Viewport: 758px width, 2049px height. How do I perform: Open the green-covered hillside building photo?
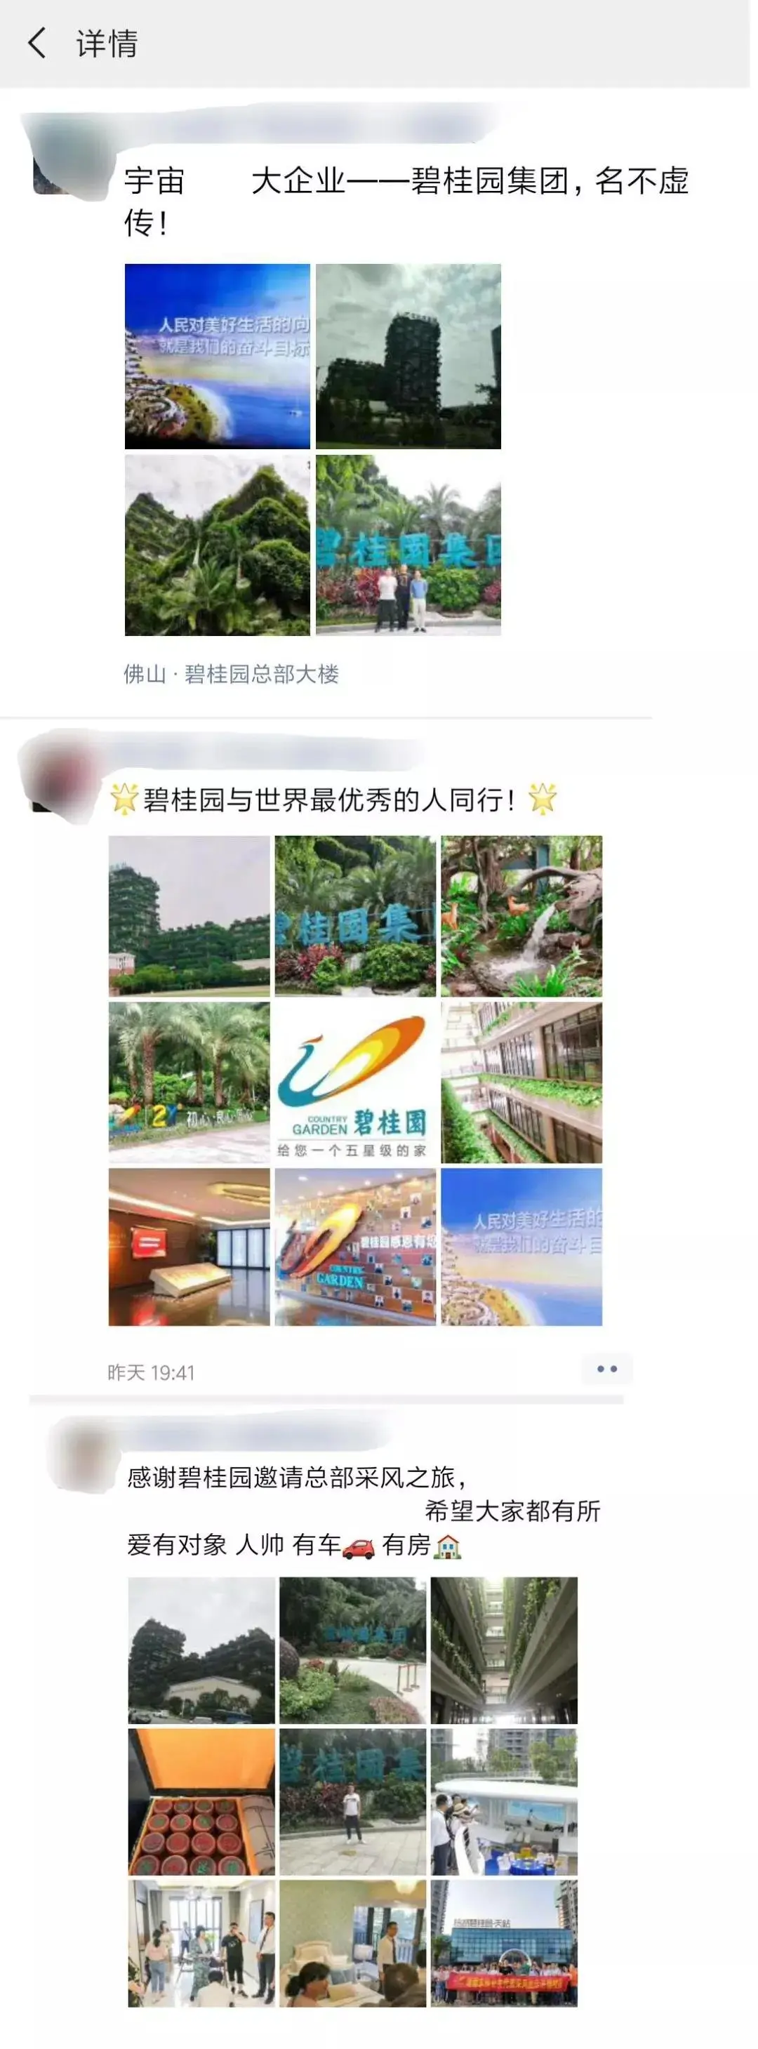point(217,545)
